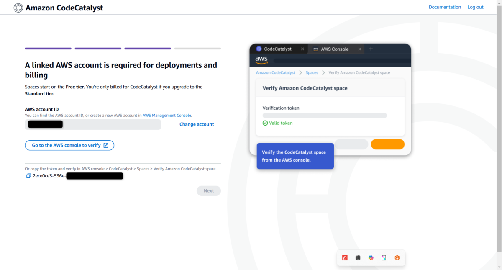Click the Amazon CodeCatalyst breadcrumb link
Image resolution: width=502 pixels, height=270 pixels.
(x=275, y=72)
